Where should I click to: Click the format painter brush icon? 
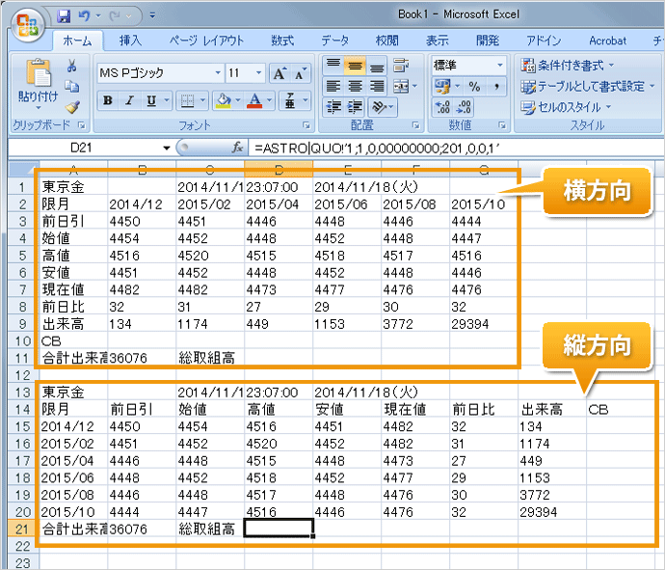72,107
